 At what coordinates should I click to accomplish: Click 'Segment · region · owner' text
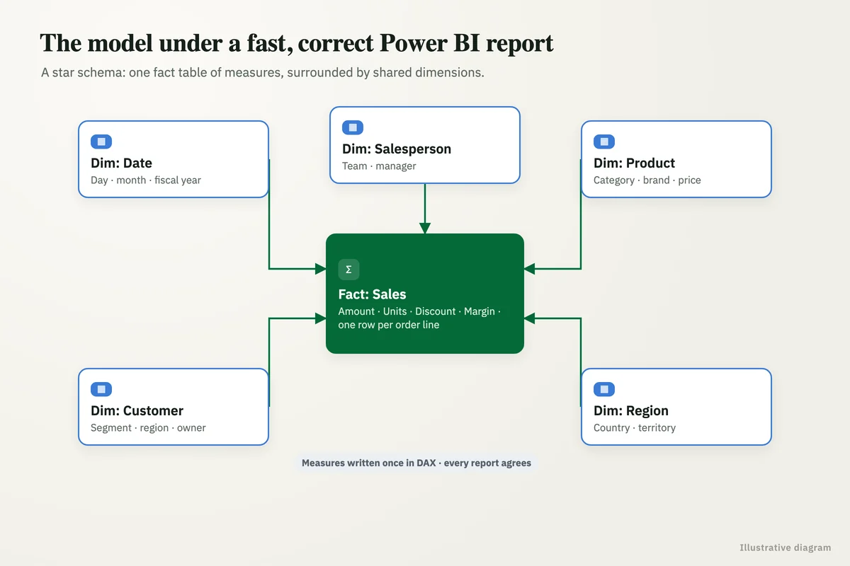tap(148, 428)
